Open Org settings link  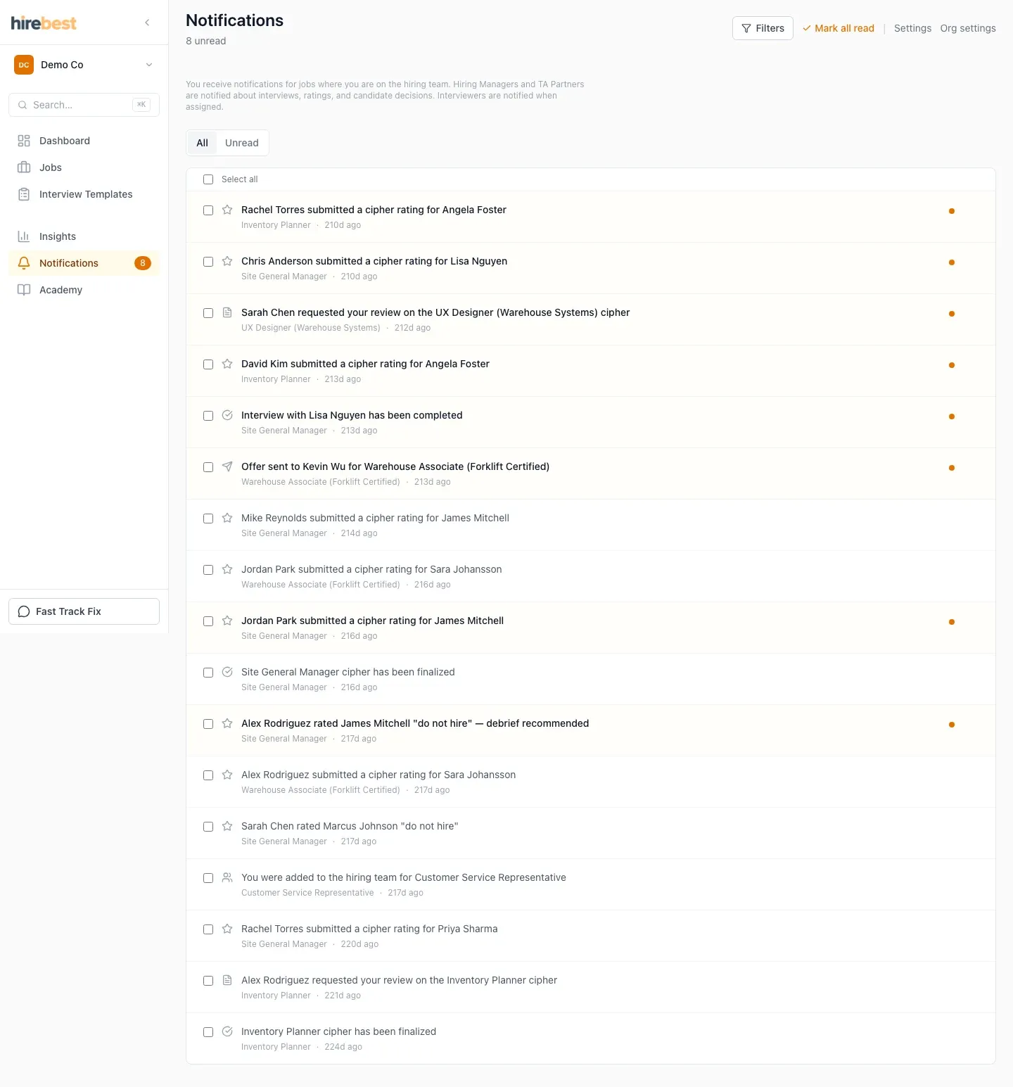[x=968, y=28]
